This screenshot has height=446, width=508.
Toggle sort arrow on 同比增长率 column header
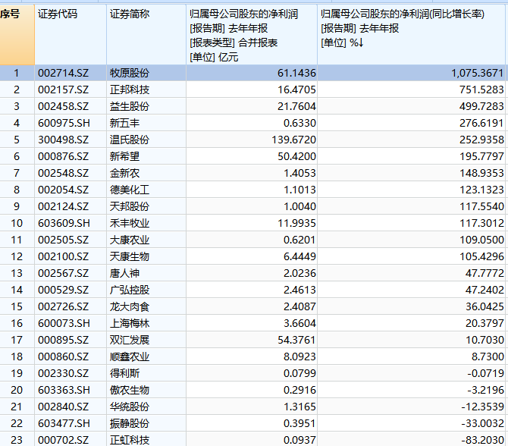coord(361,42)
